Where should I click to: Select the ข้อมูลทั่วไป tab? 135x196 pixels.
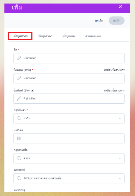pos(21,36)
